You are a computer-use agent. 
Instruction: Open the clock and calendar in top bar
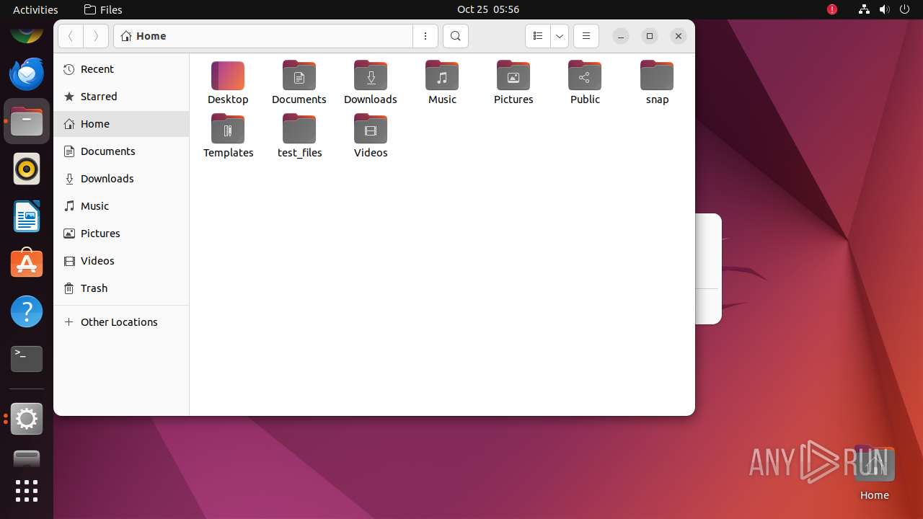click(488, 9)
